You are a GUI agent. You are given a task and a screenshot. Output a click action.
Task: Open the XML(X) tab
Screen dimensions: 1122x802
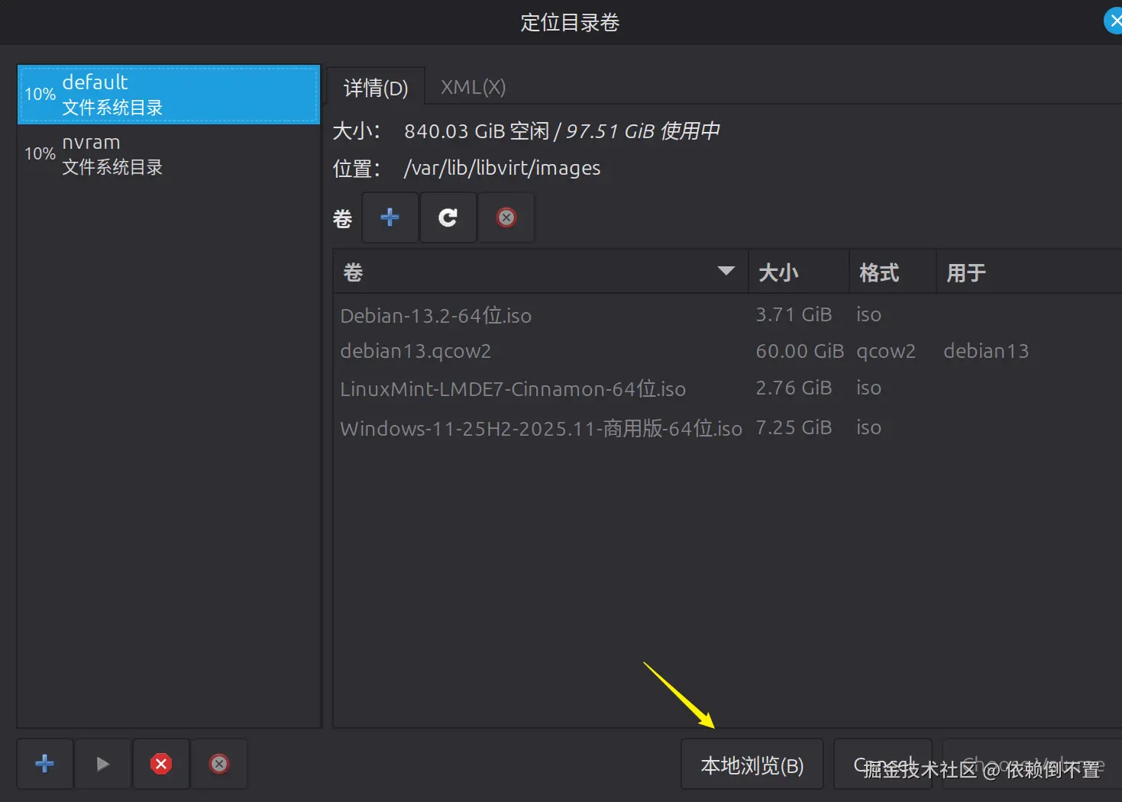click(473, 87)
